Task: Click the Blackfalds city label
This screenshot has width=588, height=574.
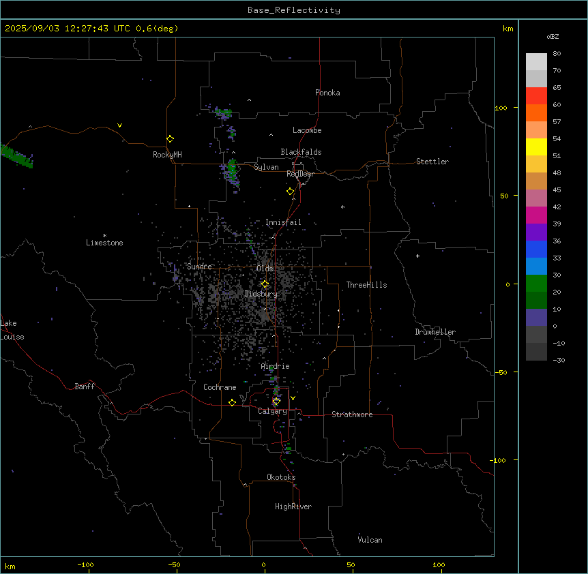Action: click(301, 152)
